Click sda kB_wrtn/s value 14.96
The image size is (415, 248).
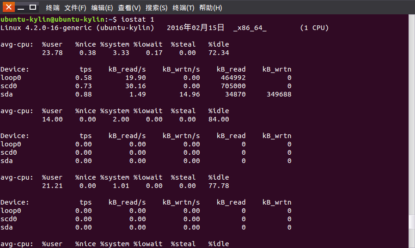(189, 94)
